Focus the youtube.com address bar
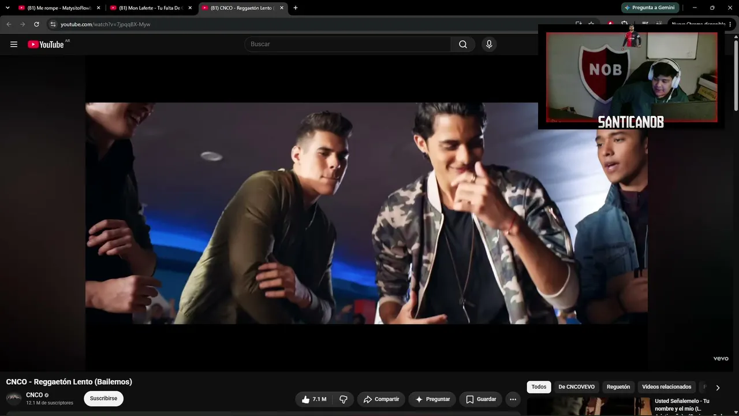 tap(312, 24)
